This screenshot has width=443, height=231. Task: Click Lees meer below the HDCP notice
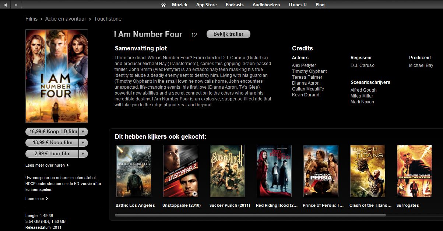point(37,199)
